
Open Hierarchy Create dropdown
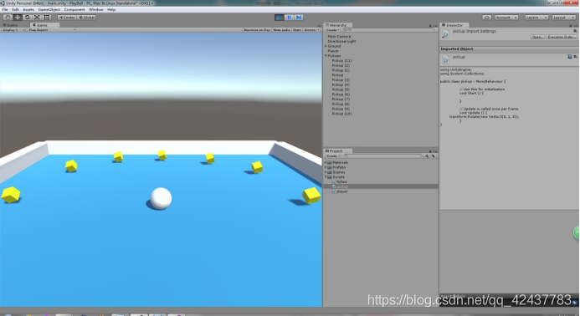(332, 30)
